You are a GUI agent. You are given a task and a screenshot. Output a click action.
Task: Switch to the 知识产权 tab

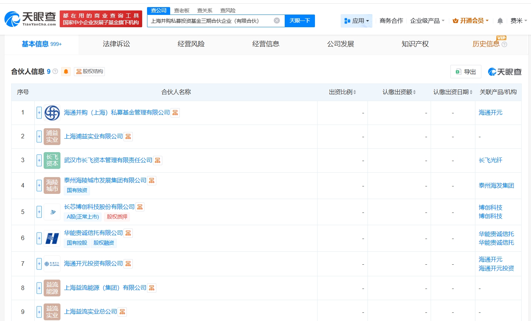(x=415, y=44)
